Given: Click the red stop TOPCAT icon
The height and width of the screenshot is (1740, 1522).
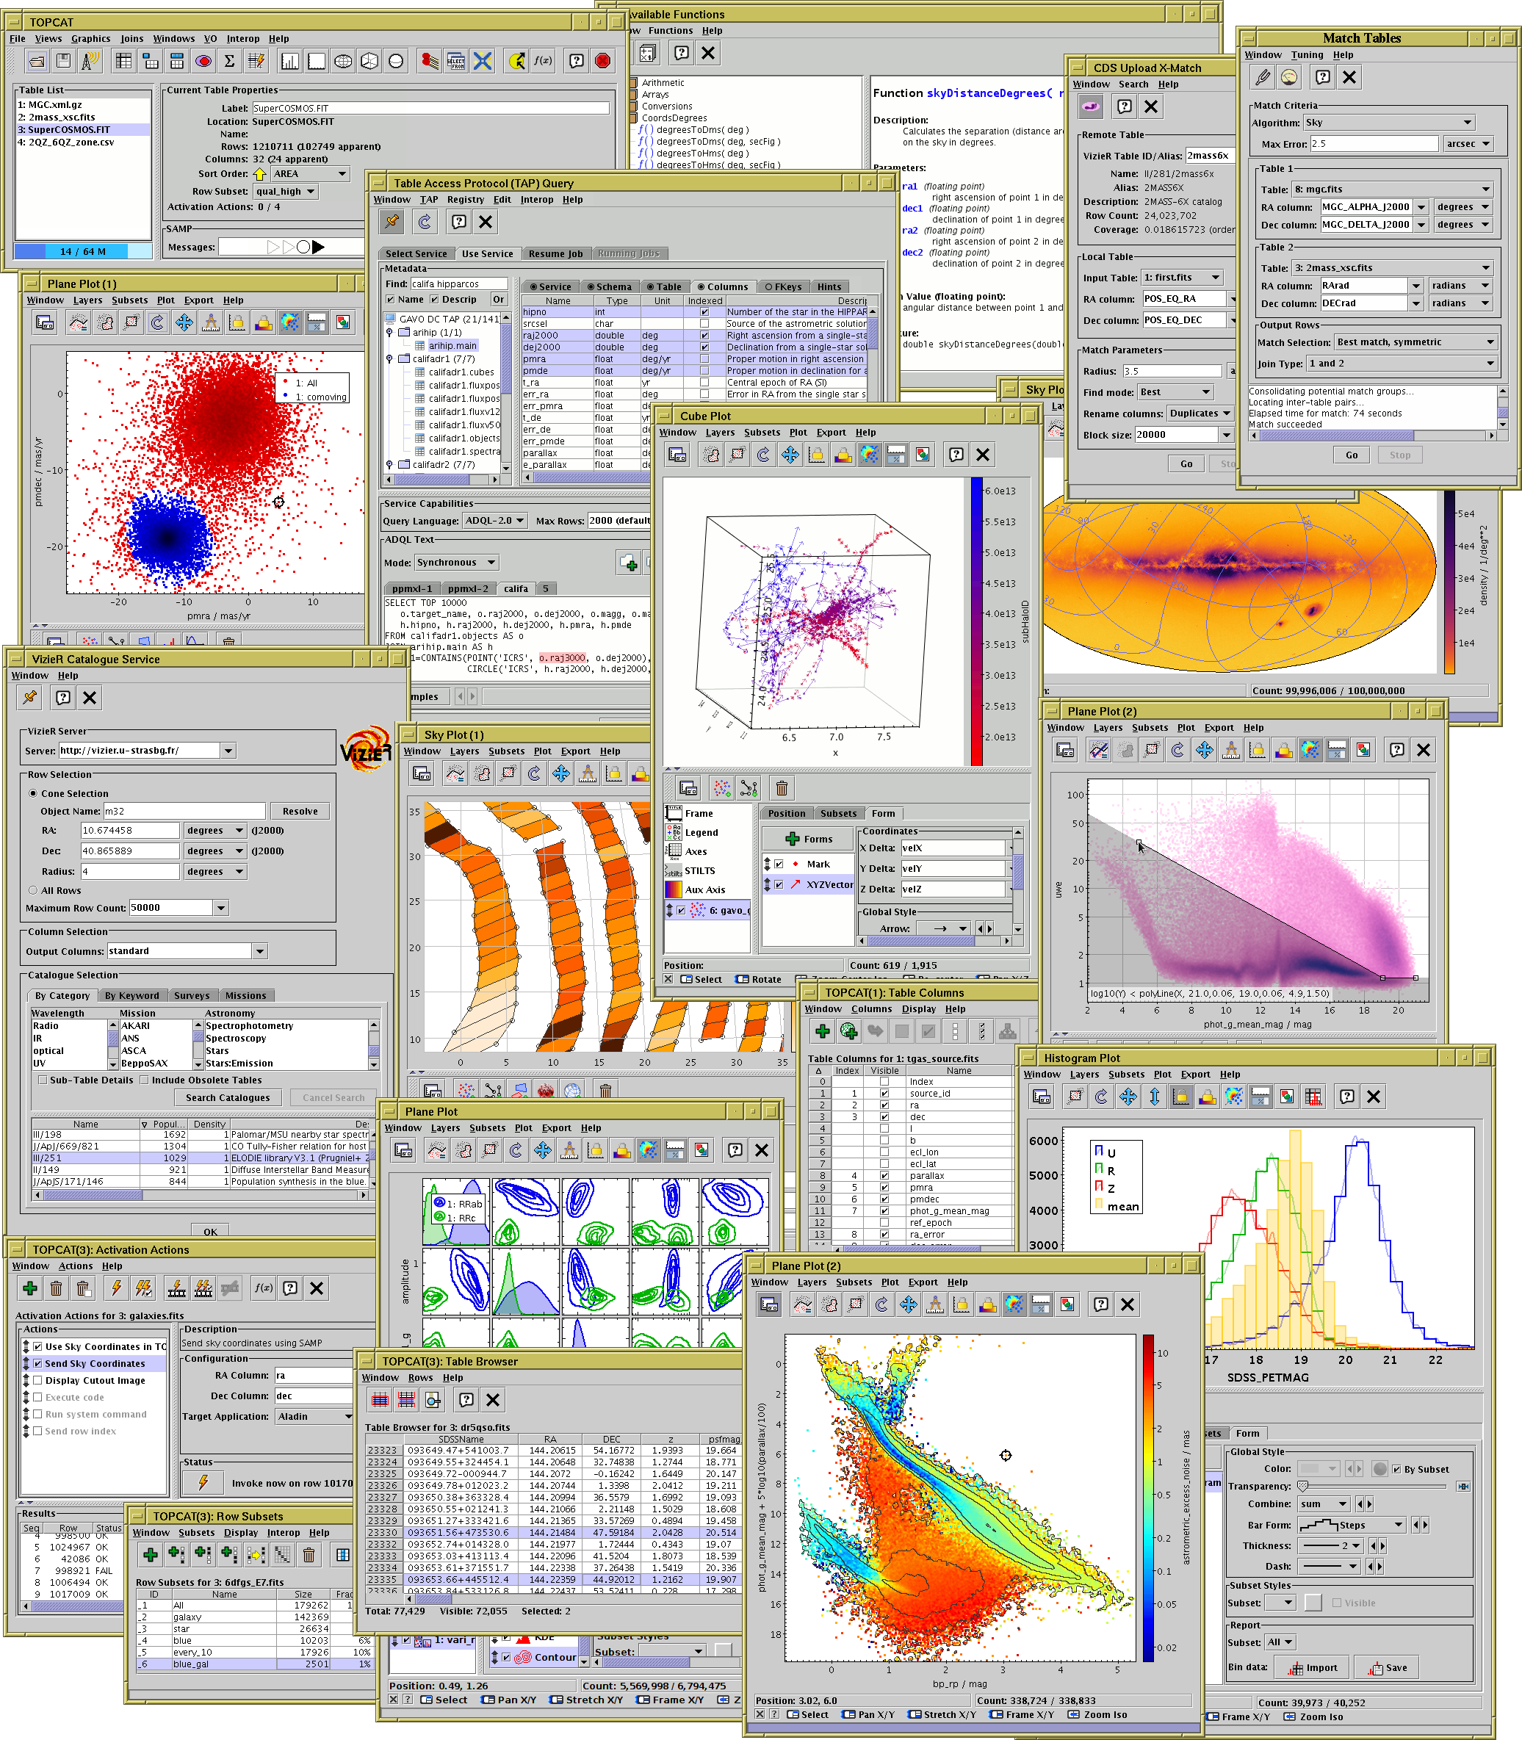Looking at the screenshot, I should click(602, 61).
